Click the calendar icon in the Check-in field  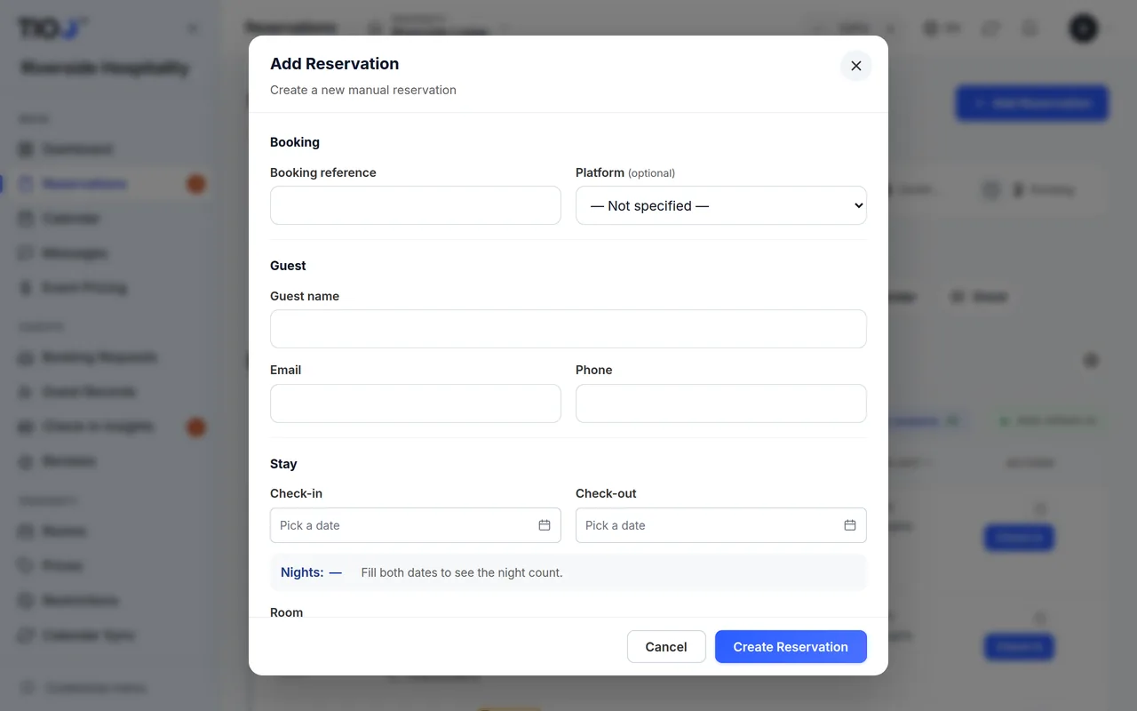coord(545,525)
